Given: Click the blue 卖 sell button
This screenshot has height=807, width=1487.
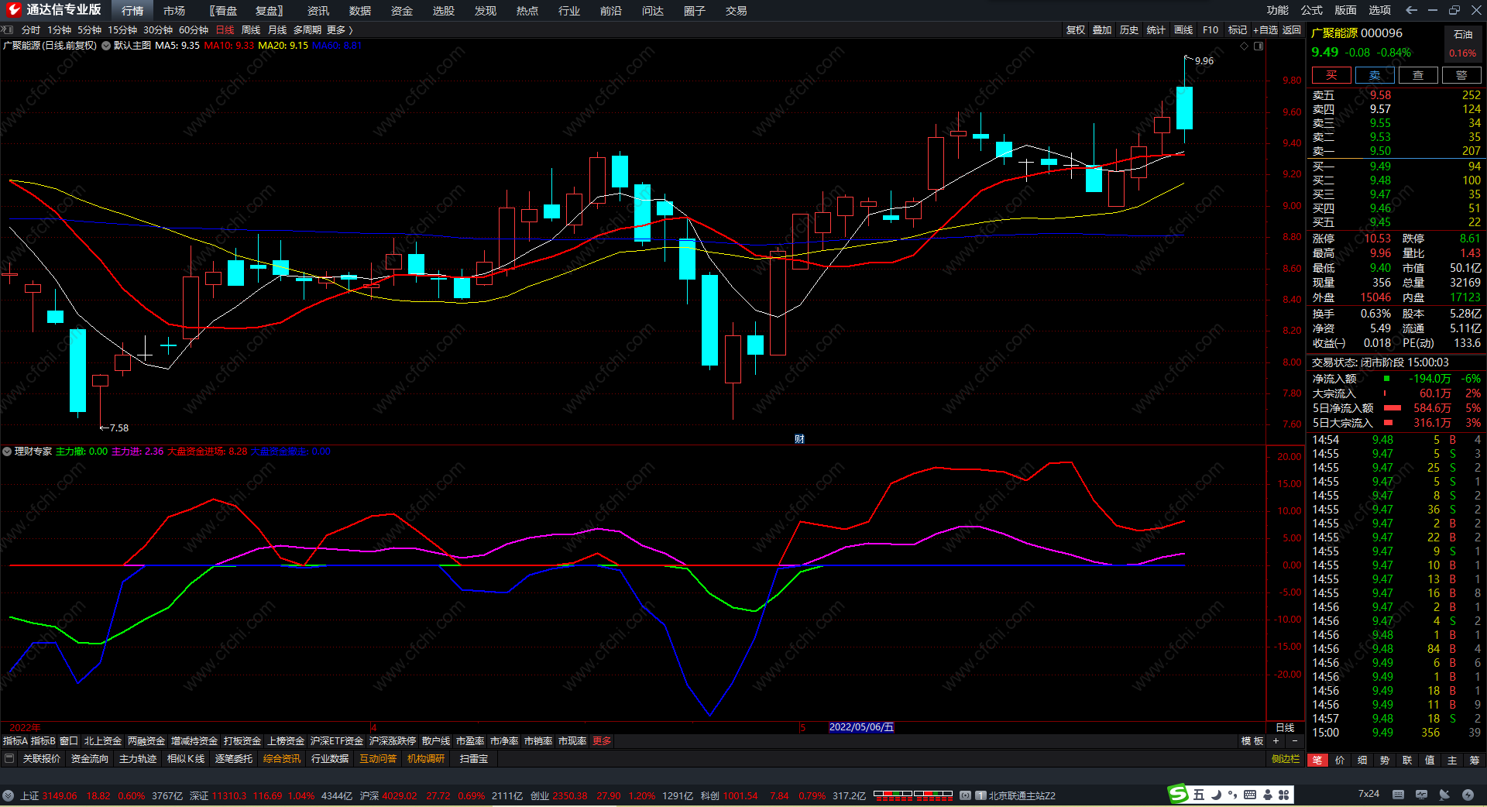Looking at the screenshot, I should [x=1375, y=75].
